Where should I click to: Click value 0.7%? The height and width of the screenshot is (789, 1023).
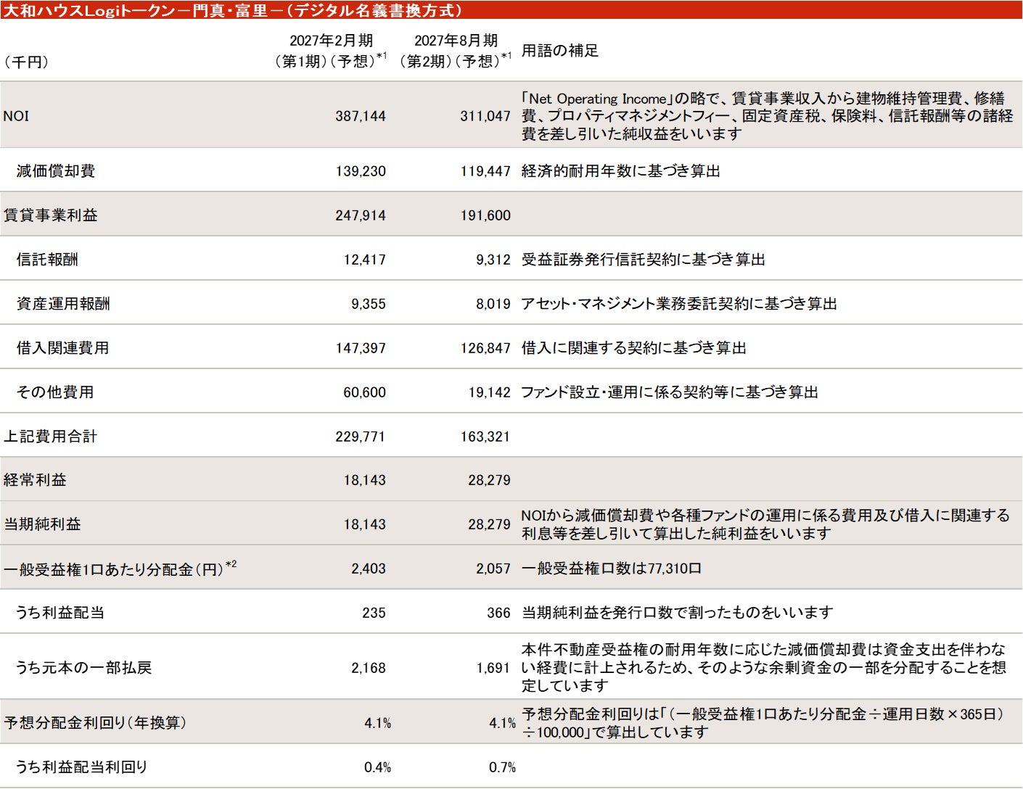[502, 767]
